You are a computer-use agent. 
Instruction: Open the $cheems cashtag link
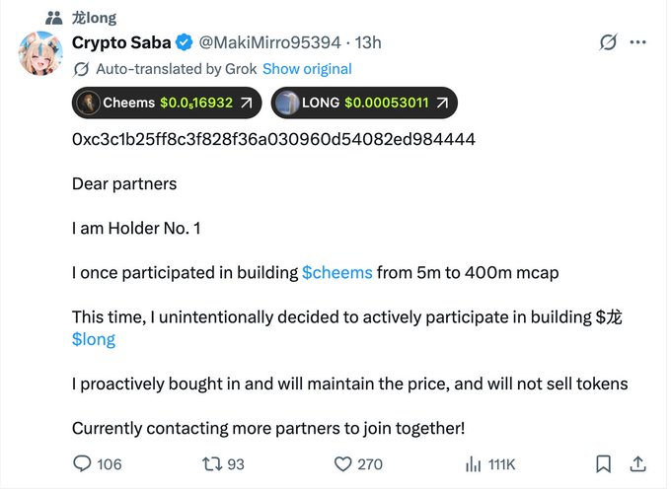click(x=337, y=272)
